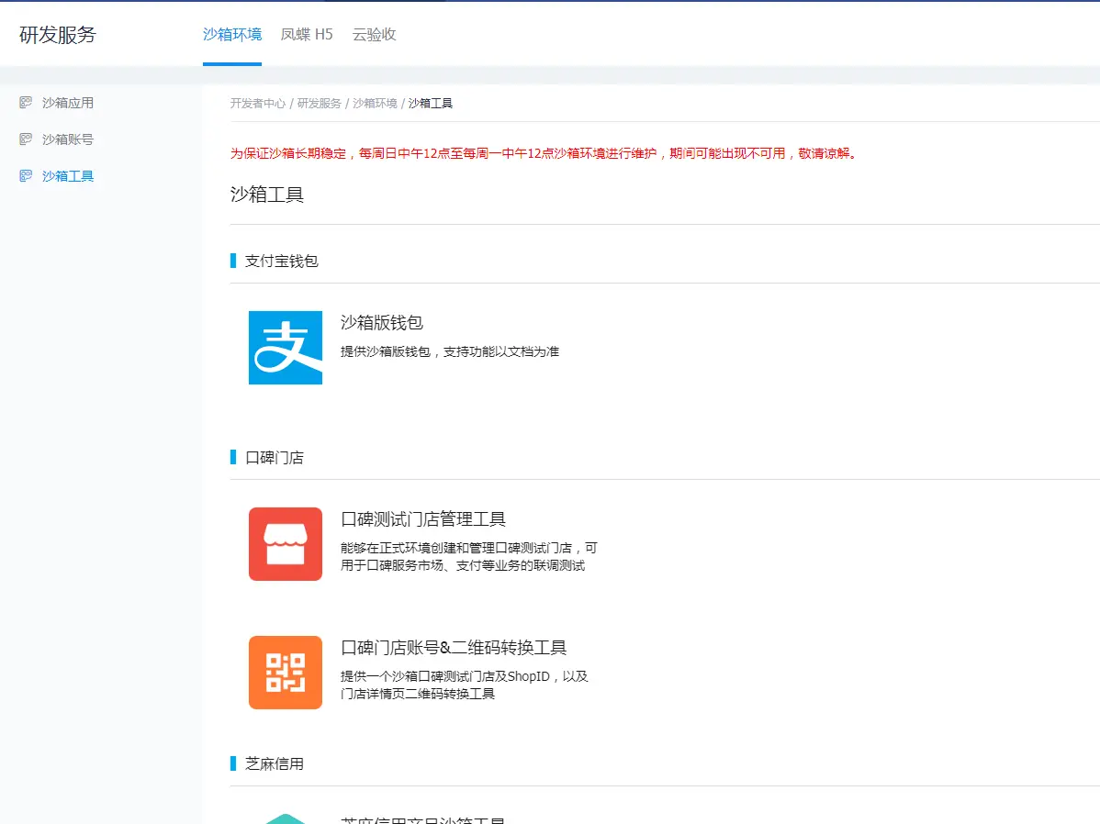Select 沙箱账号 in the sidebar

[x=67, y=139]
